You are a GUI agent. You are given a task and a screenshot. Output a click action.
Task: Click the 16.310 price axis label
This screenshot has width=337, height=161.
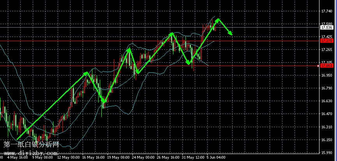326,127
